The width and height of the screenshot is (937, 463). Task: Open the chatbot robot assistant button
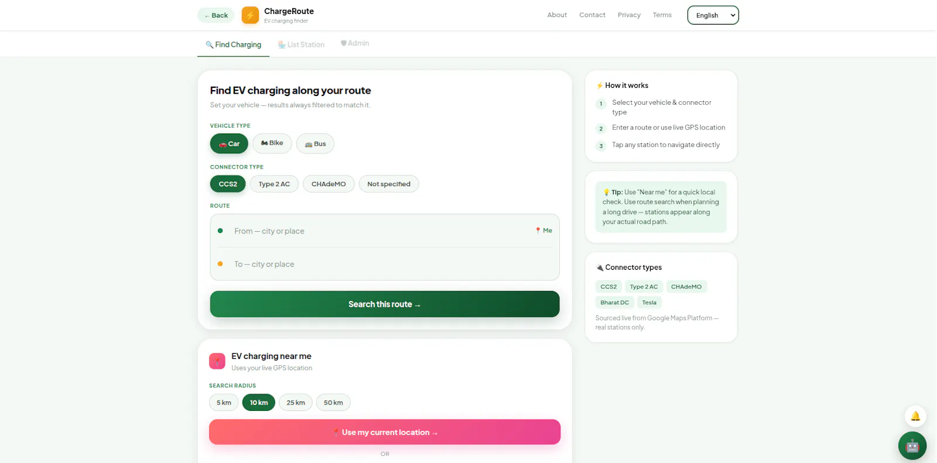pyautogui.click(x=912, y=446)
